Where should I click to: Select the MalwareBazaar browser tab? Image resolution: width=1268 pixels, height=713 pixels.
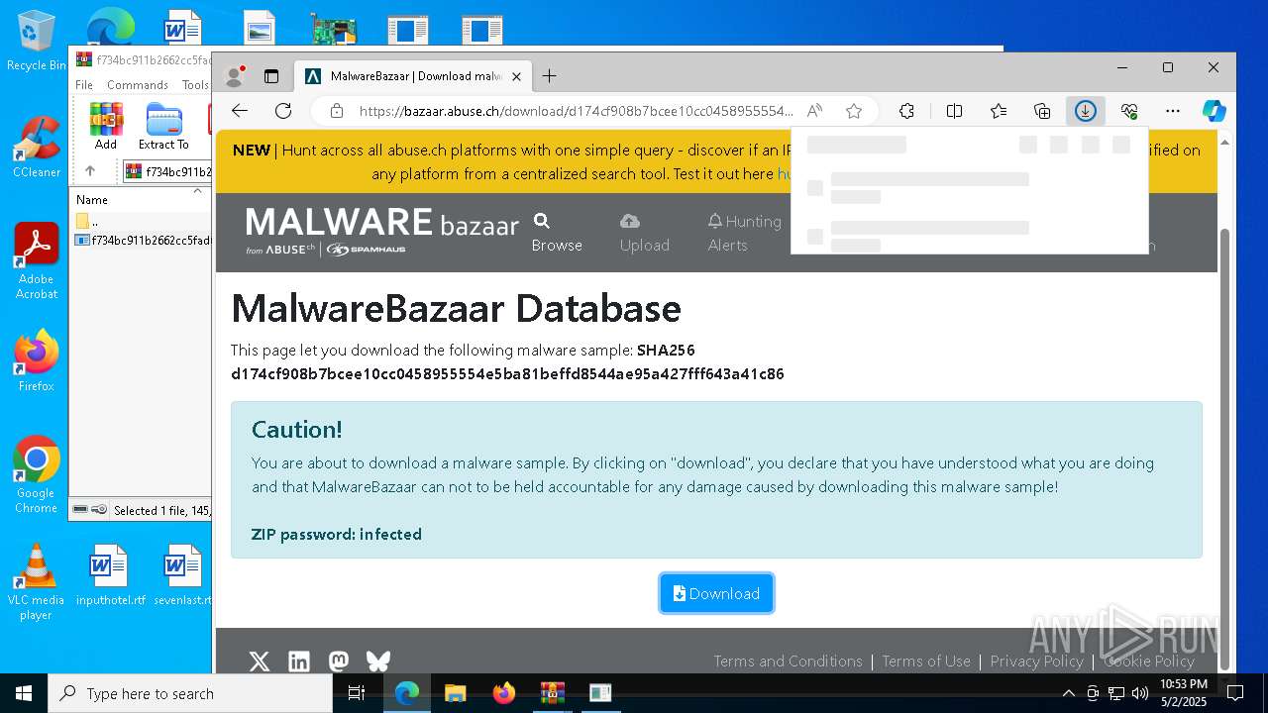click(414, 76)
